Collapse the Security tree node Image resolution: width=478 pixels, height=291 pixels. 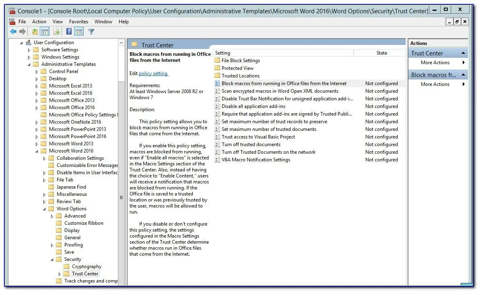coord(52,260)
